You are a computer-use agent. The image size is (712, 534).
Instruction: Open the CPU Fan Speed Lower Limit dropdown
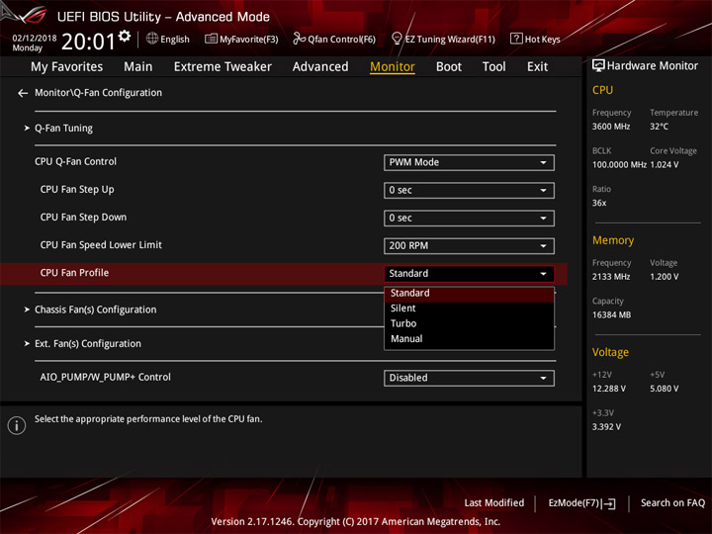point(469,245)
